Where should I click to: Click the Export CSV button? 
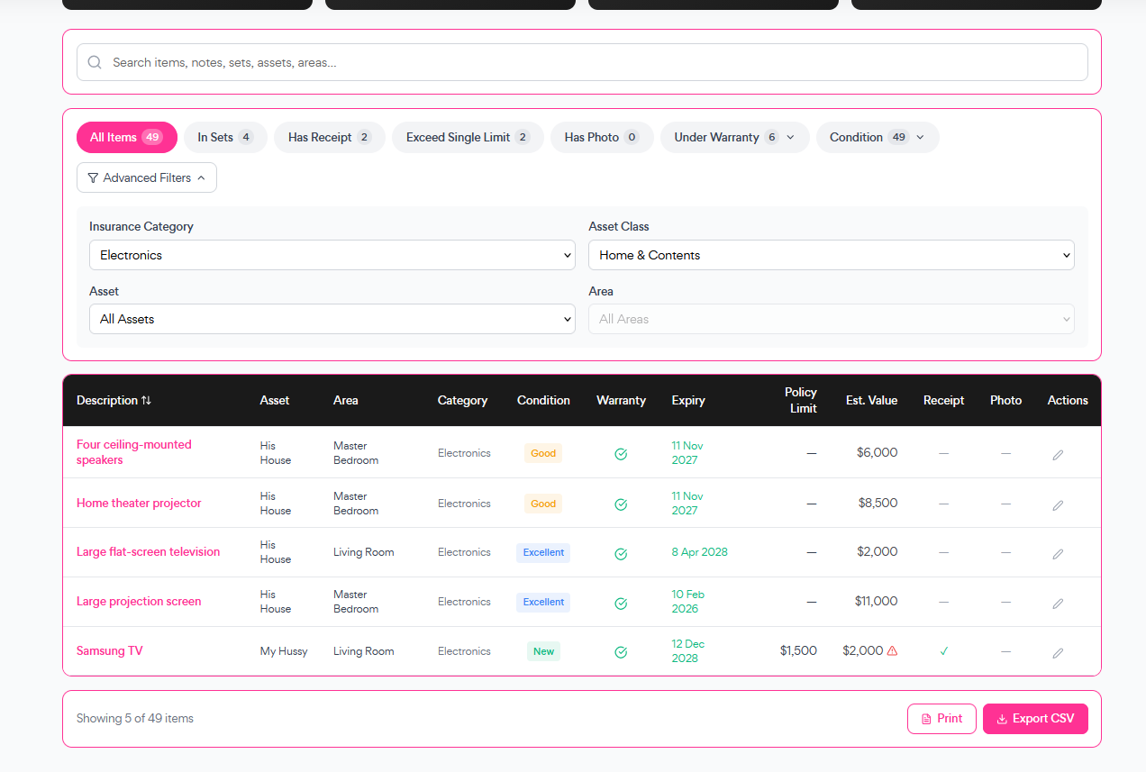click(x=1035, y=719)
